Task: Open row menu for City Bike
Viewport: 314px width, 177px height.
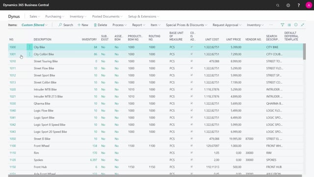Action: (x=29, y=47)
